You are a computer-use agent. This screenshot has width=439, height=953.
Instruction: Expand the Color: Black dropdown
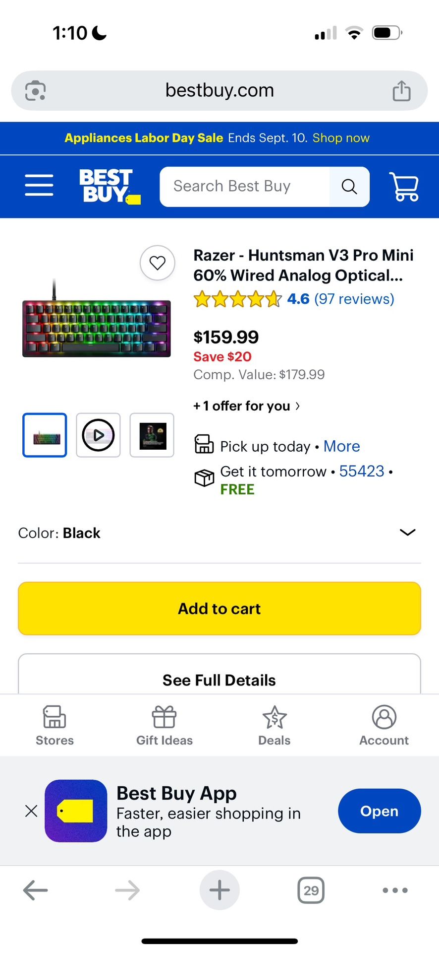pos(407,532)
